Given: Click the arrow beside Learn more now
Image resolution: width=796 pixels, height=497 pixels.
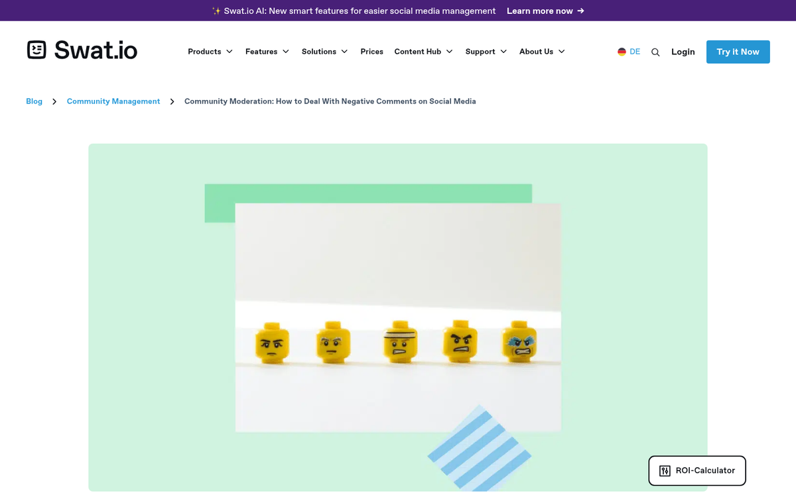Looking at the screenshot, I should pos(581,11).
